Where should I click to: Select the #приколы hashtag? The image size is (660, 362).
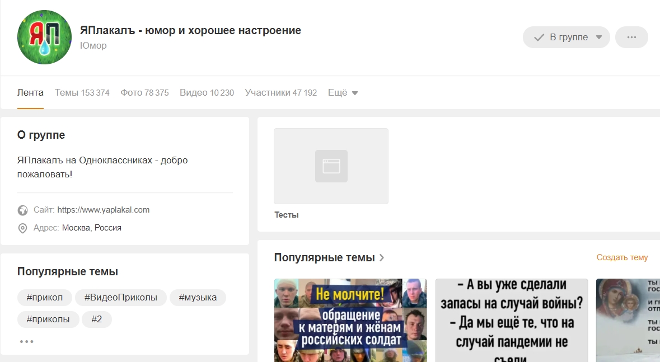click(x=48, y=319)
